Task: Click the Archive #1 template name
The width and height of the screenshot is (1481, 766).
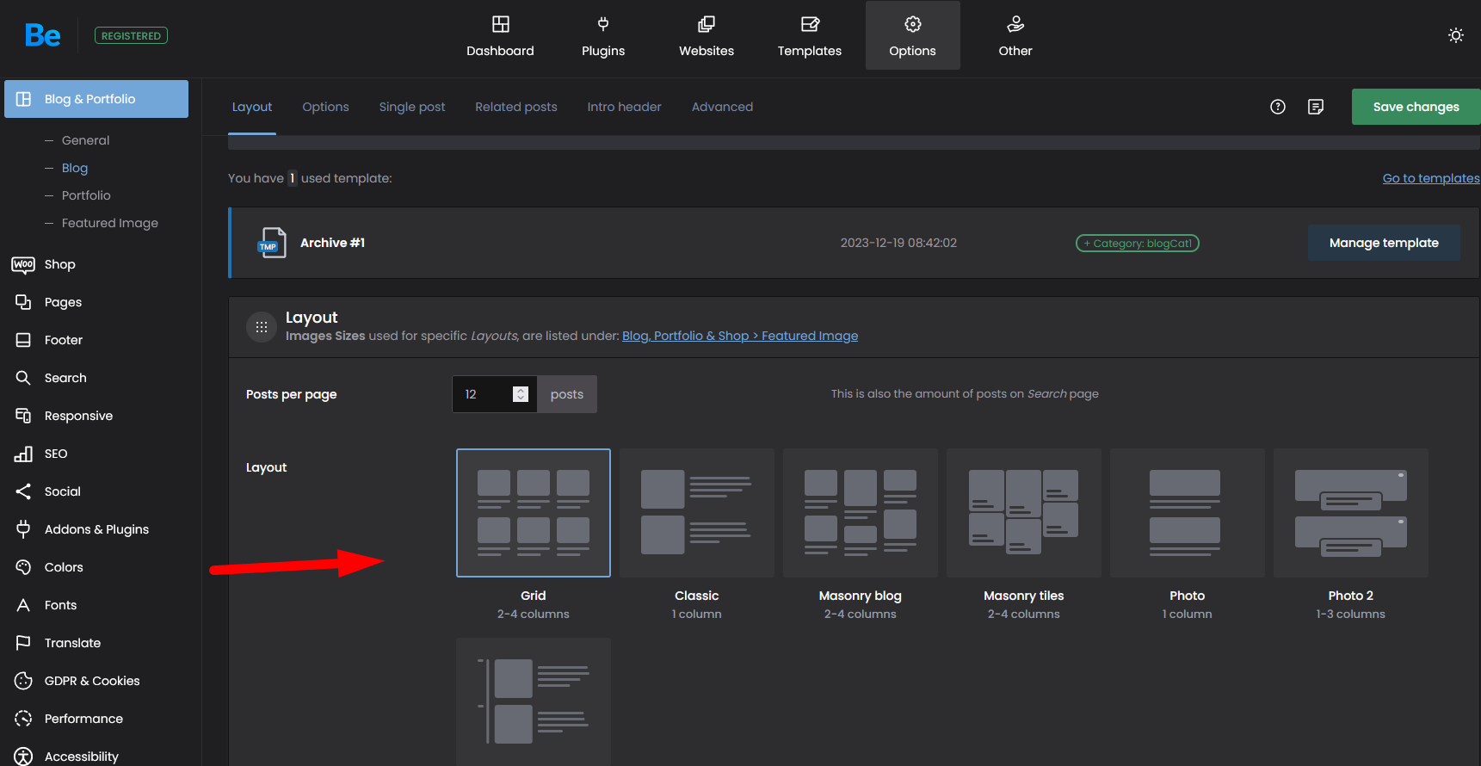Action: pos(332,243)
